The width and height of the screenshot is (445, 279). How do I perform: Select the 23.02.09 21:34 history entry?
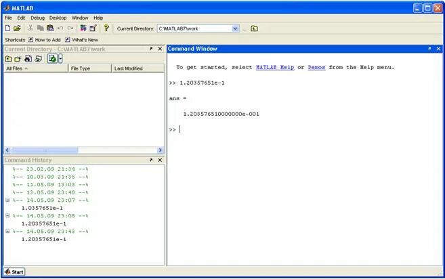50,169
